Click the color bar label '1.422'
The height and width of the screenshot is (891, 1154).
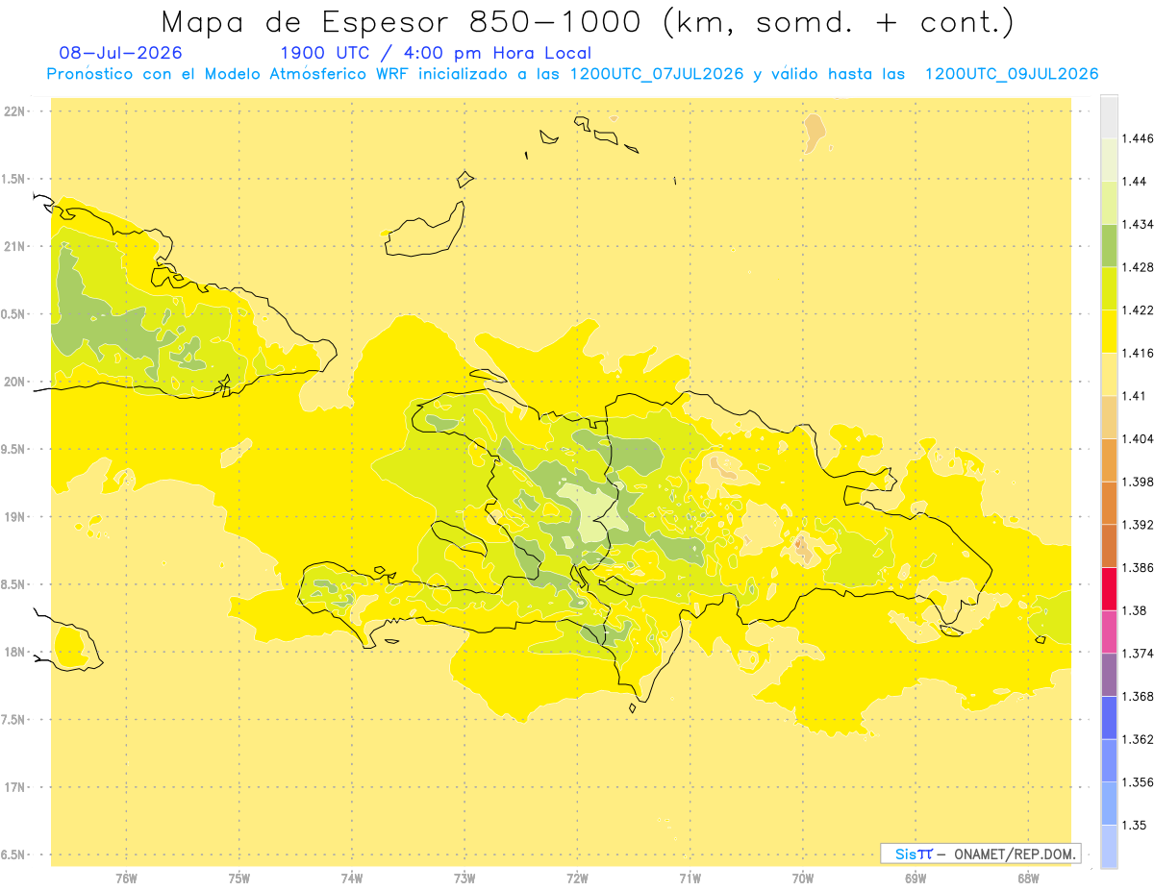tap(1138, 310)
